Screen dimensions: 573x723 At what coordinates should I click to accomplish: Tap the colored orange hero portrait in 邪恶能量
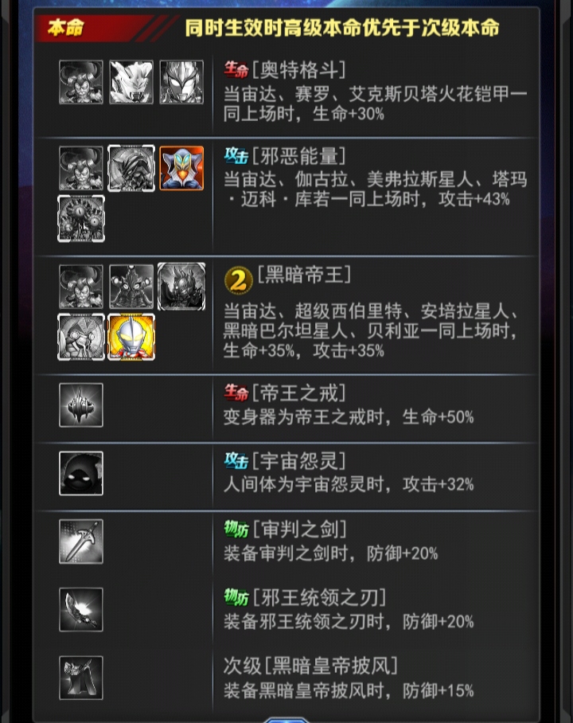pyautogui.click(x=181, y=168)
